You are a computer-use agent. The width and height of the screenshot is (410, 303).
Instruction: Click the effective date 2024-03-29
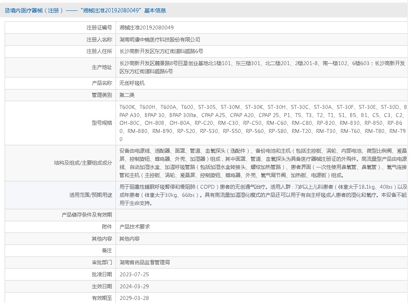click(134, 287)
